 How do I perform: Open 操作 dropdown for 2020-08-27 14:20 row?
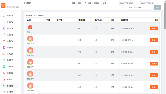pyautogui.click(x=154, y=40)
